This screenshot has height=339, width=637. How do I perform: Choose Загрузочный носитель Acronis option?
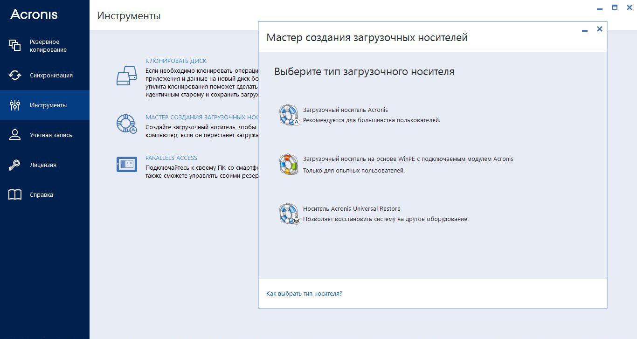[345, 110]
